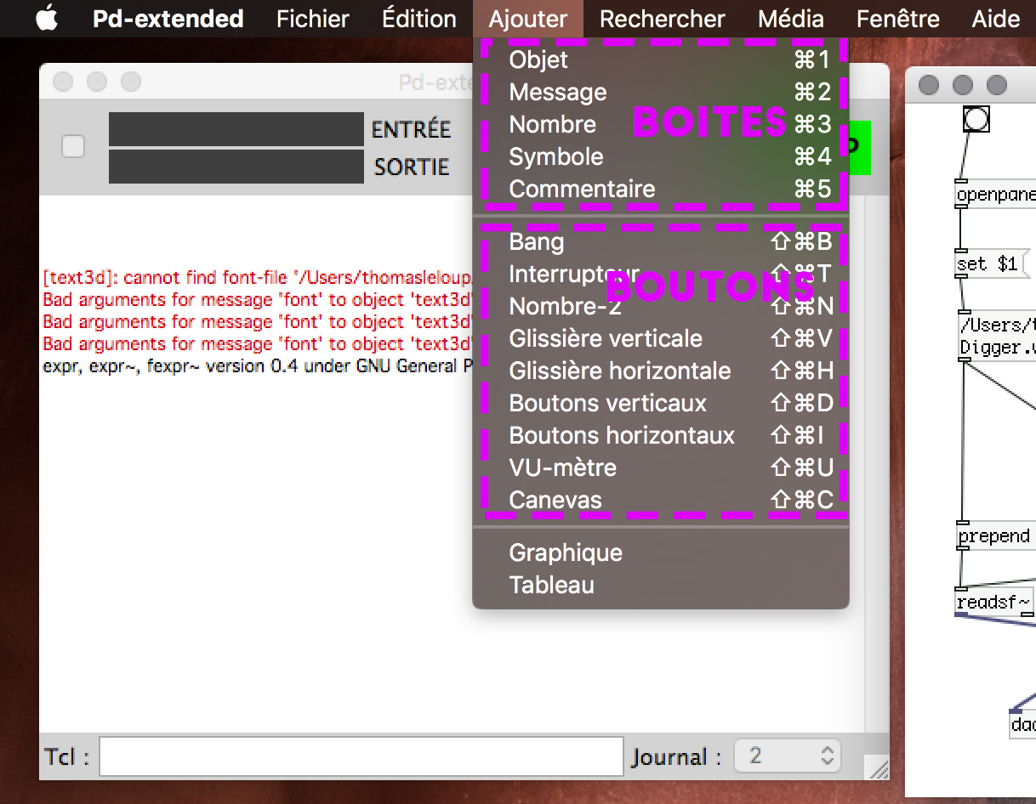Screen dimensions: 1036x804
Task: Open the Fichier menu
Action: point(313,19)
